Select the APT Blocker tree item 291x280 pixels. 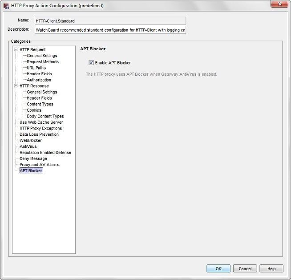coord(31,170)
